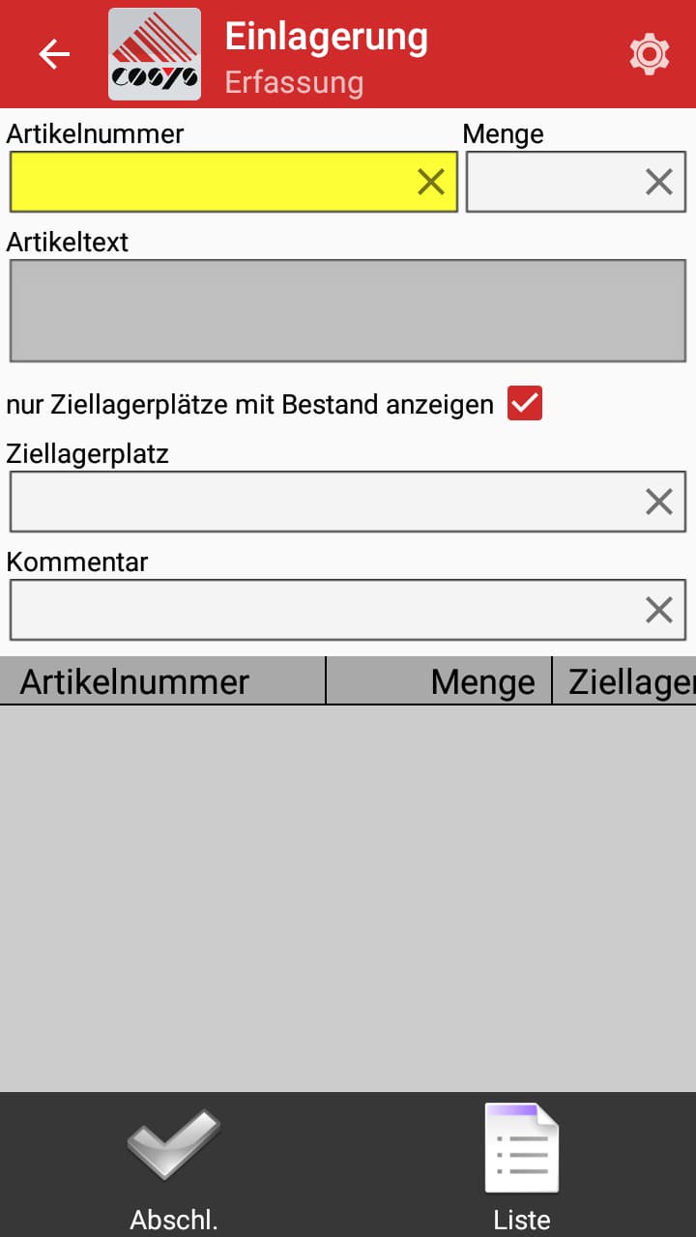The width and height of the screenshot is (696, 1237).
Task: Open settings via the gear icon
Action: [x=649, y=54]
